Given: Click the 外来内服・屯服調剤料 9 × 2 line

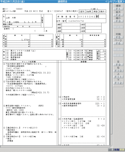Looking at the screenshot, I should click(x=83, y=119).
